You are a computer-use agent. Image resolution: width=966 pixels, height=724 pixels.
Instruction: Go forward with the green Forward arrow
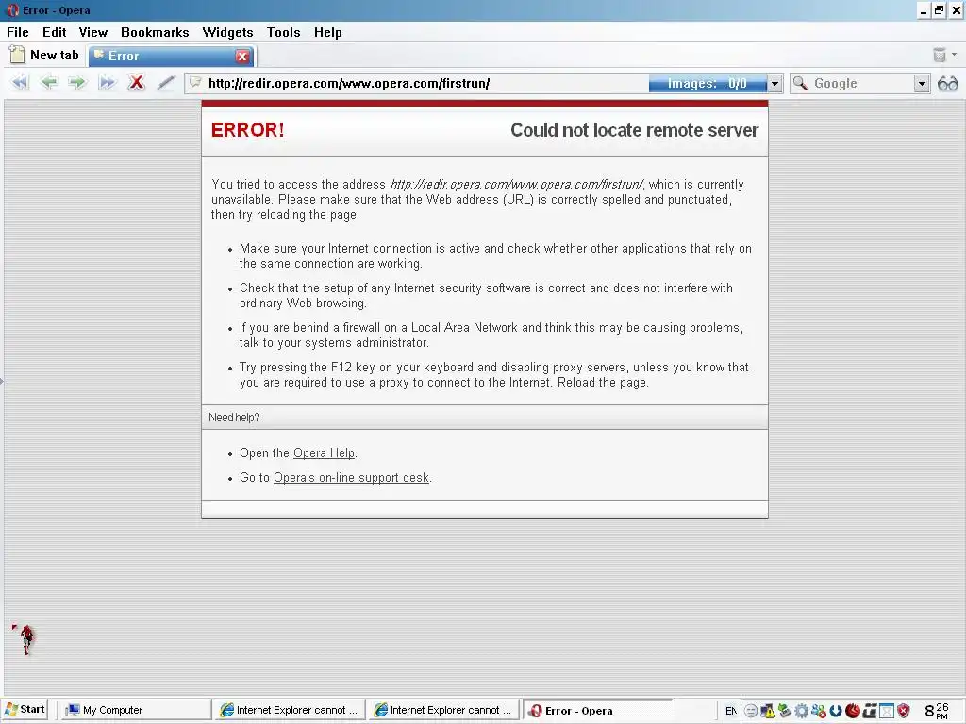tap(77, 83)
